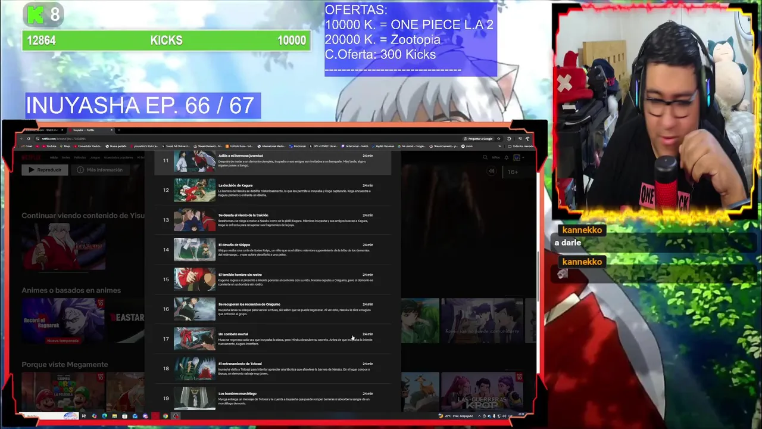
Task: Go to Películas in Netflix navigation
Action: pos(80,157)
